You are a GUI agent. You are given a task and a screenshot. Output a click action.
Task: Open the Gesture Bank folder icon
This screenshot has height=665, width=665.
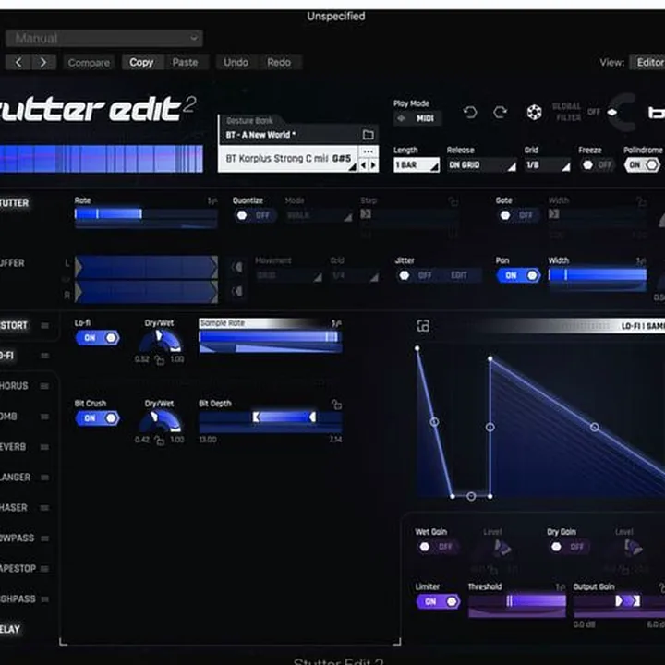tap(369, 135)
